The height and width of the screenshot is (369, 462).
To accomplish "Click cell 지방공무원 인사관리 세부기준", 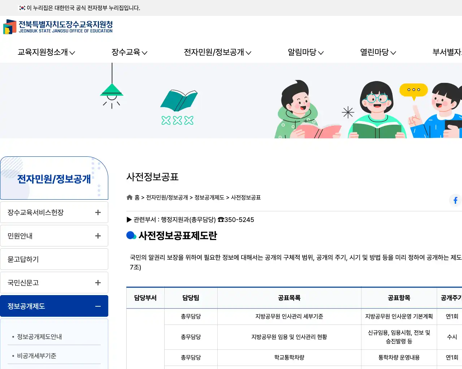I will [x=289, y=316].
